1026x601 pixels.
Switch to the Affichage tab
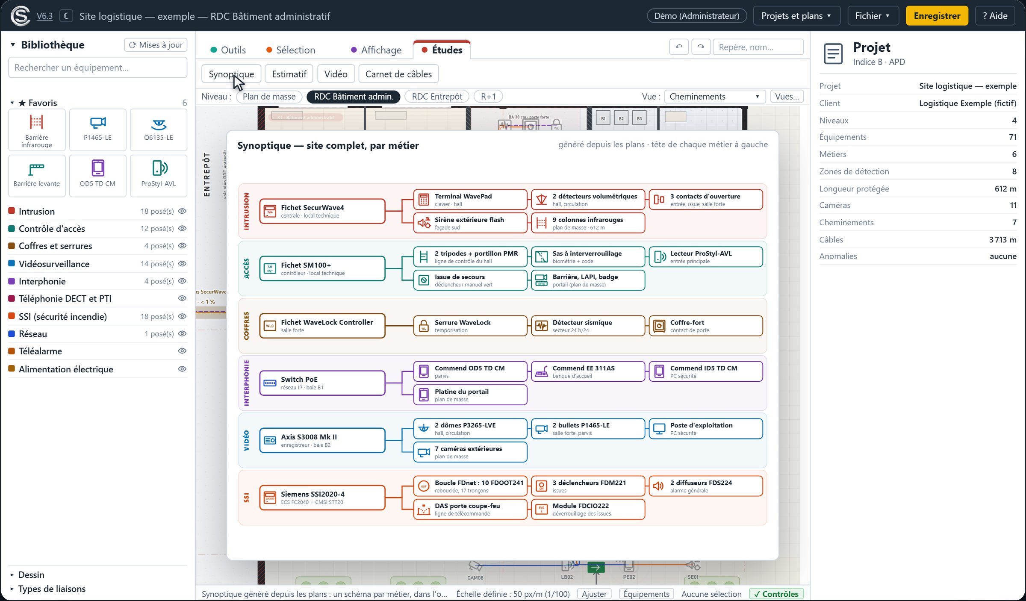pyautogui.click(x=376, y=50)
